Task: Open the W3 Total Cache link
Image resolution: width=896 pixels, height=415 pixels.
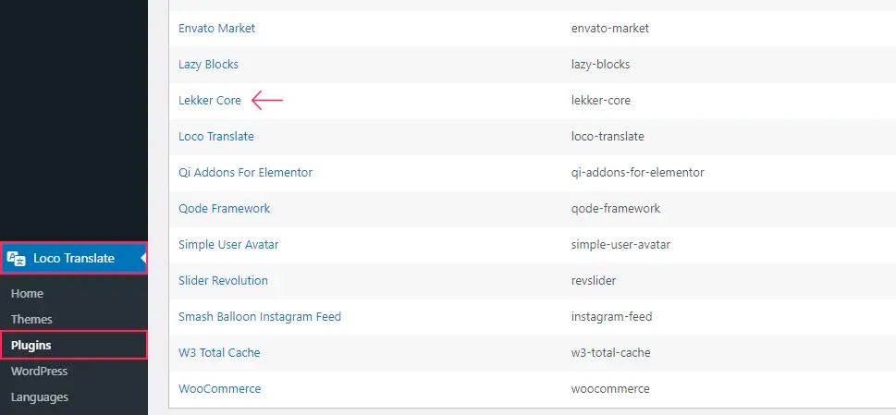Action: pyautogui.click(x=219, y=353)
